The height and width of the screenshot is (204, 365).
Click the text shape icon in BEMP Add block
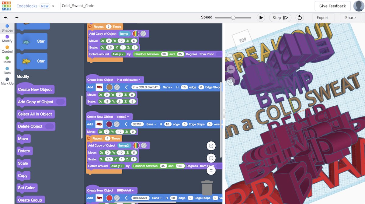tap(99, 124)
